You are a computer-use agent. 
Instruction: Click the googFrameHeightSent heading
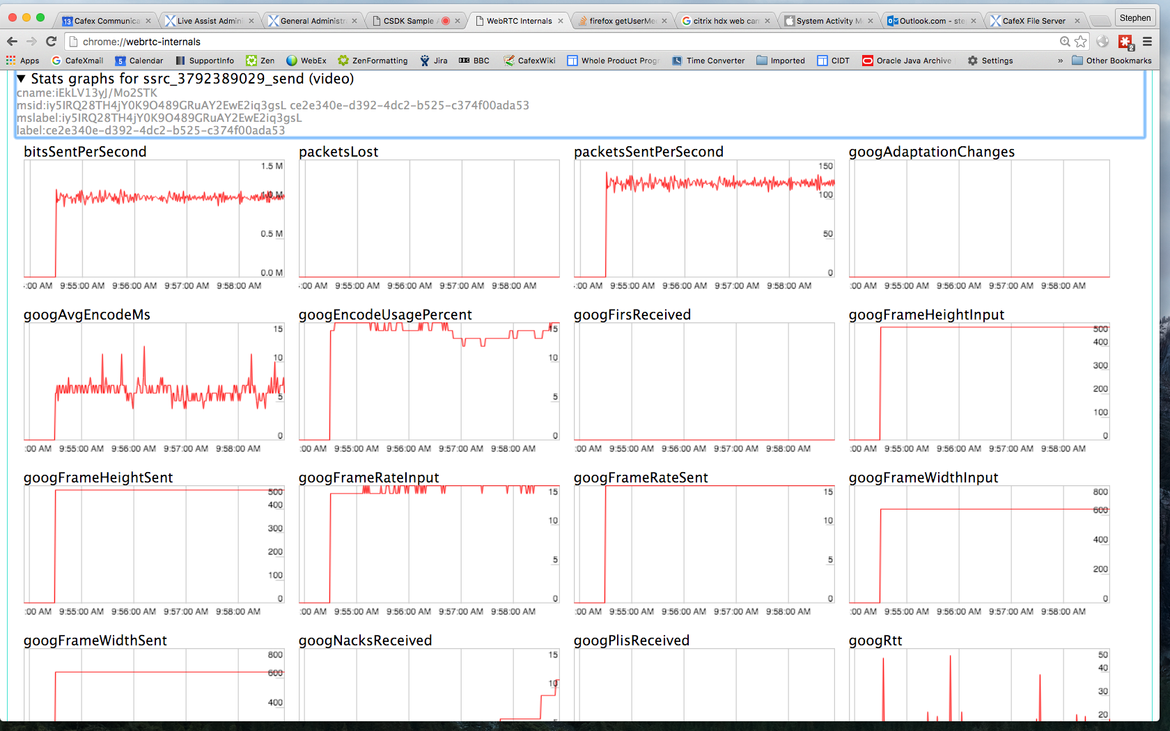(98, 478)
